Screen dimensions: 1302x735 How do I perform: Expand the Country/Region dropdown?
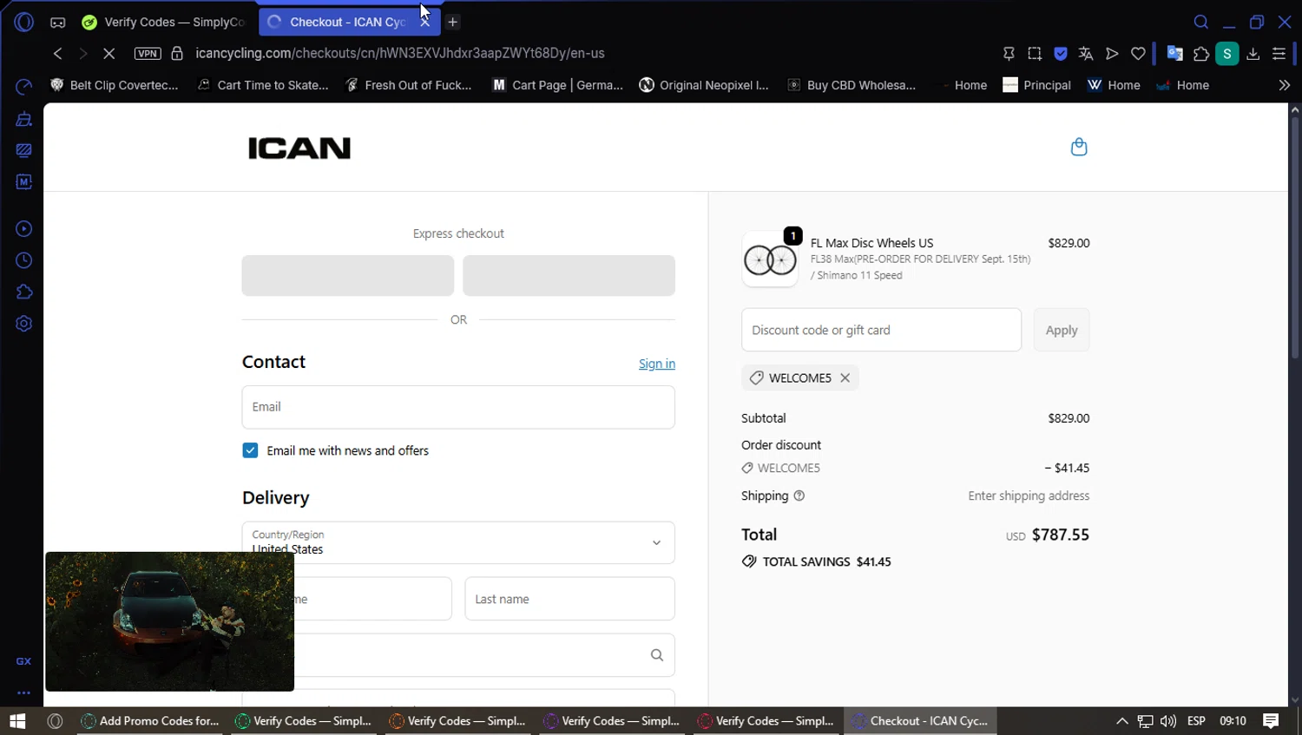458,542
